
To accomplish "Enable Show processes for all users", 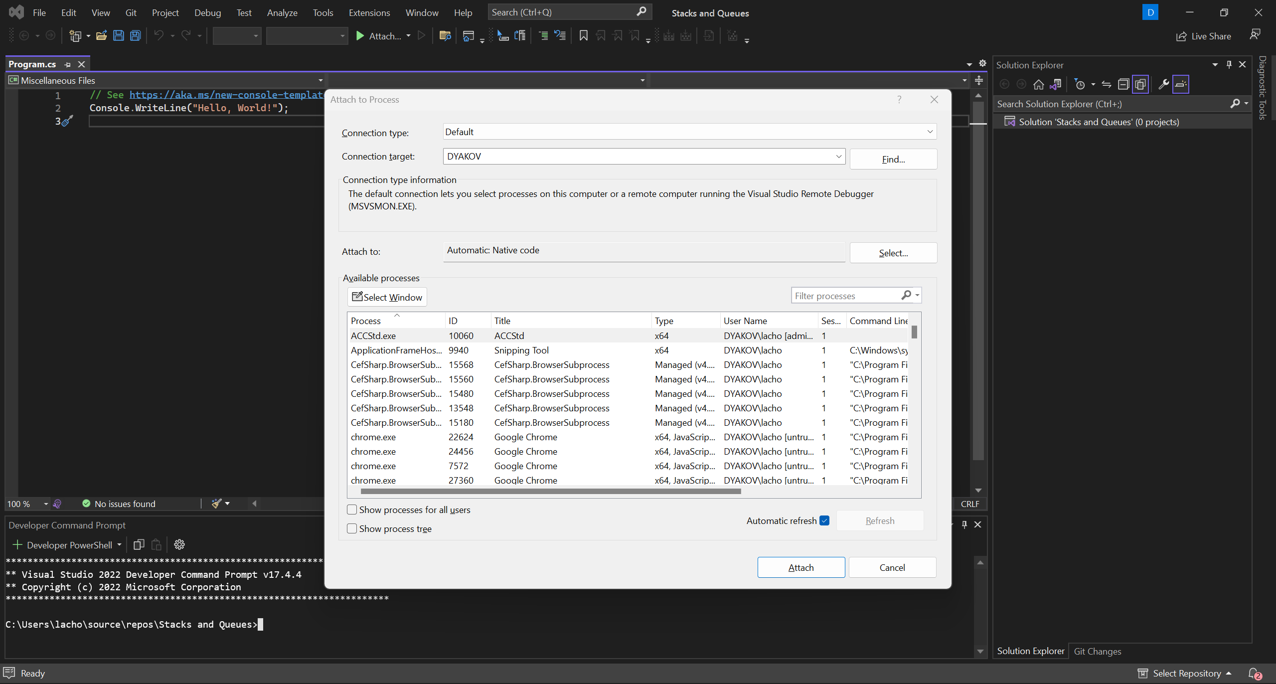I will 352,510.
